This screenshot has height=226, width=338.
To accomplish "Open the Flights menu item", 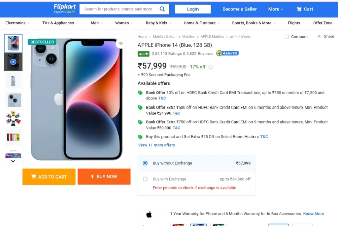I will pyautogui.click(x=294, y=23).
